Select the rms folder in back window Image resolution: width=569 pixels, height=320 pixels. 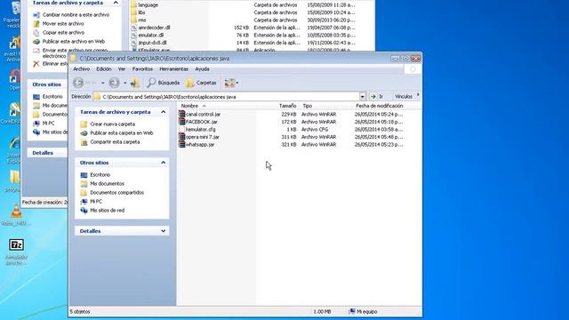(x=142, y=20)
